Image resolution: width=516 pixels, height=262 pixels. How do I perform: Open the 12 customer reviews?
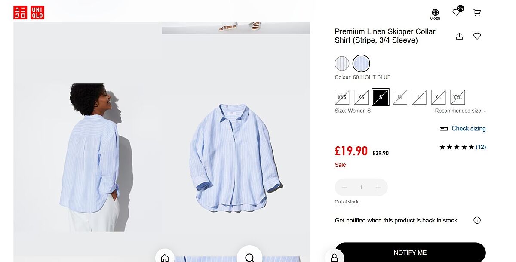481,147
